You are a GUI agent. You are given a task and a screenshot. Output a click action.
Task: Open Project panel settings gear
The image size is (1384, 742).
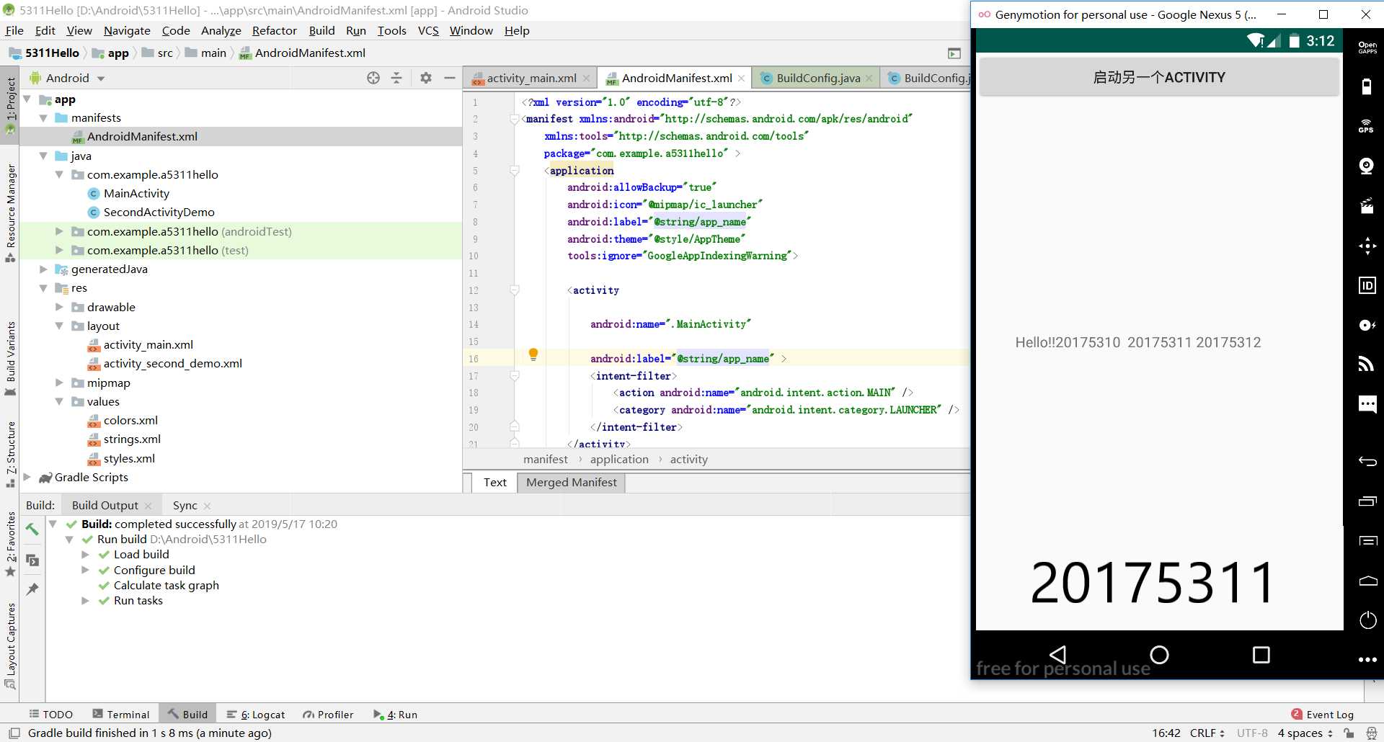(x=426, y=78)
